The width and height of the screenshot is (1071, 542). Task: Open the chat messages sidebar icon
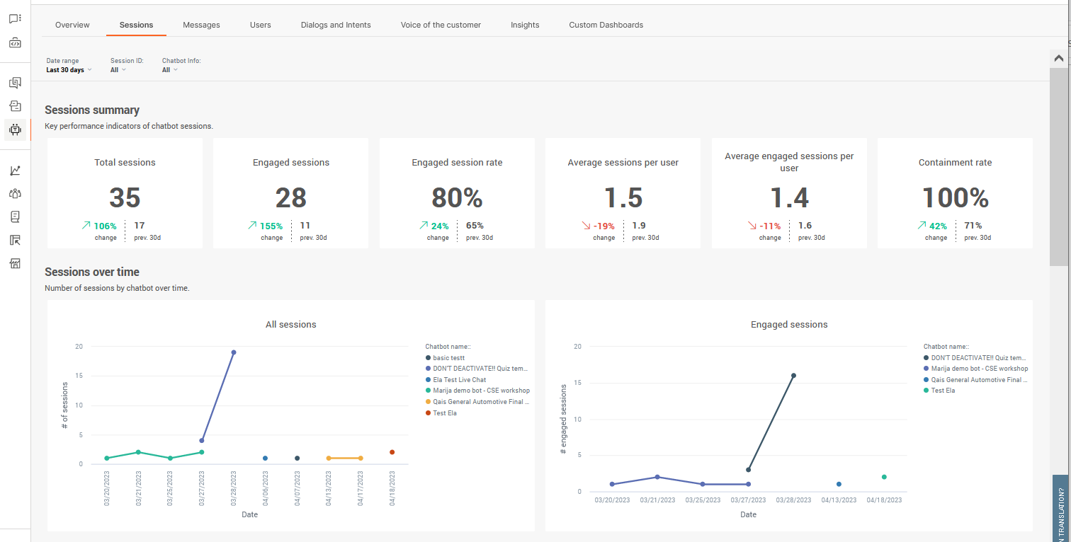pos(15,19)
